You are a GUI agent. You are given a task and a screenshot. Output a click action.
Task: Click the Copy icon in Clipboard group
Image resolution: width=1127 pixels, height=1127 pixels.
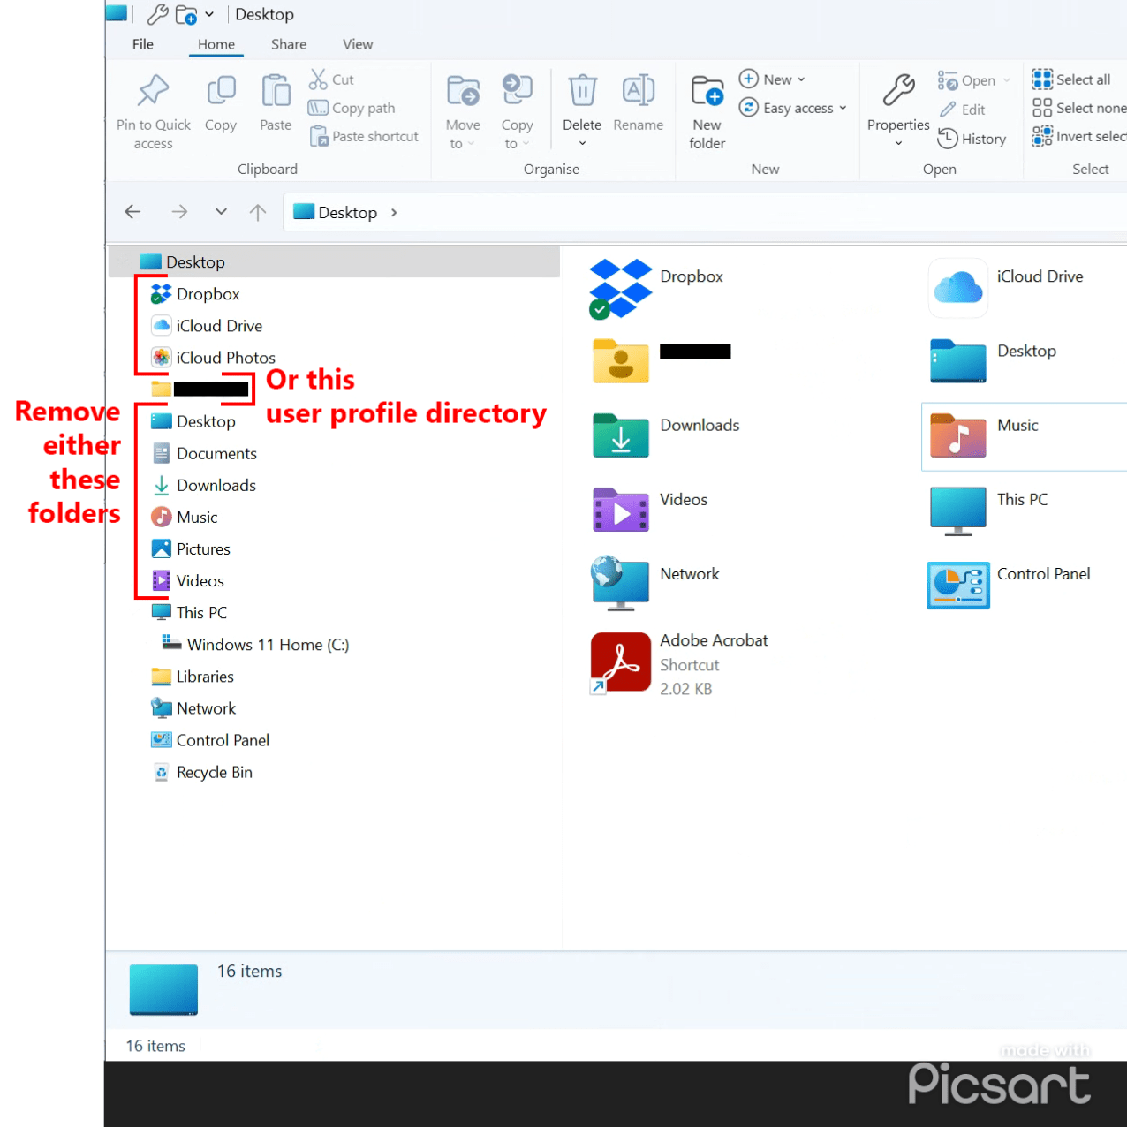click(x=221, y=90)
